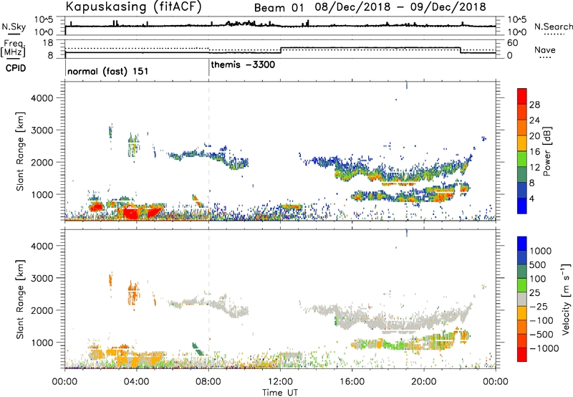573x397 pixels.
Task: Click the intense red echo near 04:00 in power panel
Action: coord(131,213)
